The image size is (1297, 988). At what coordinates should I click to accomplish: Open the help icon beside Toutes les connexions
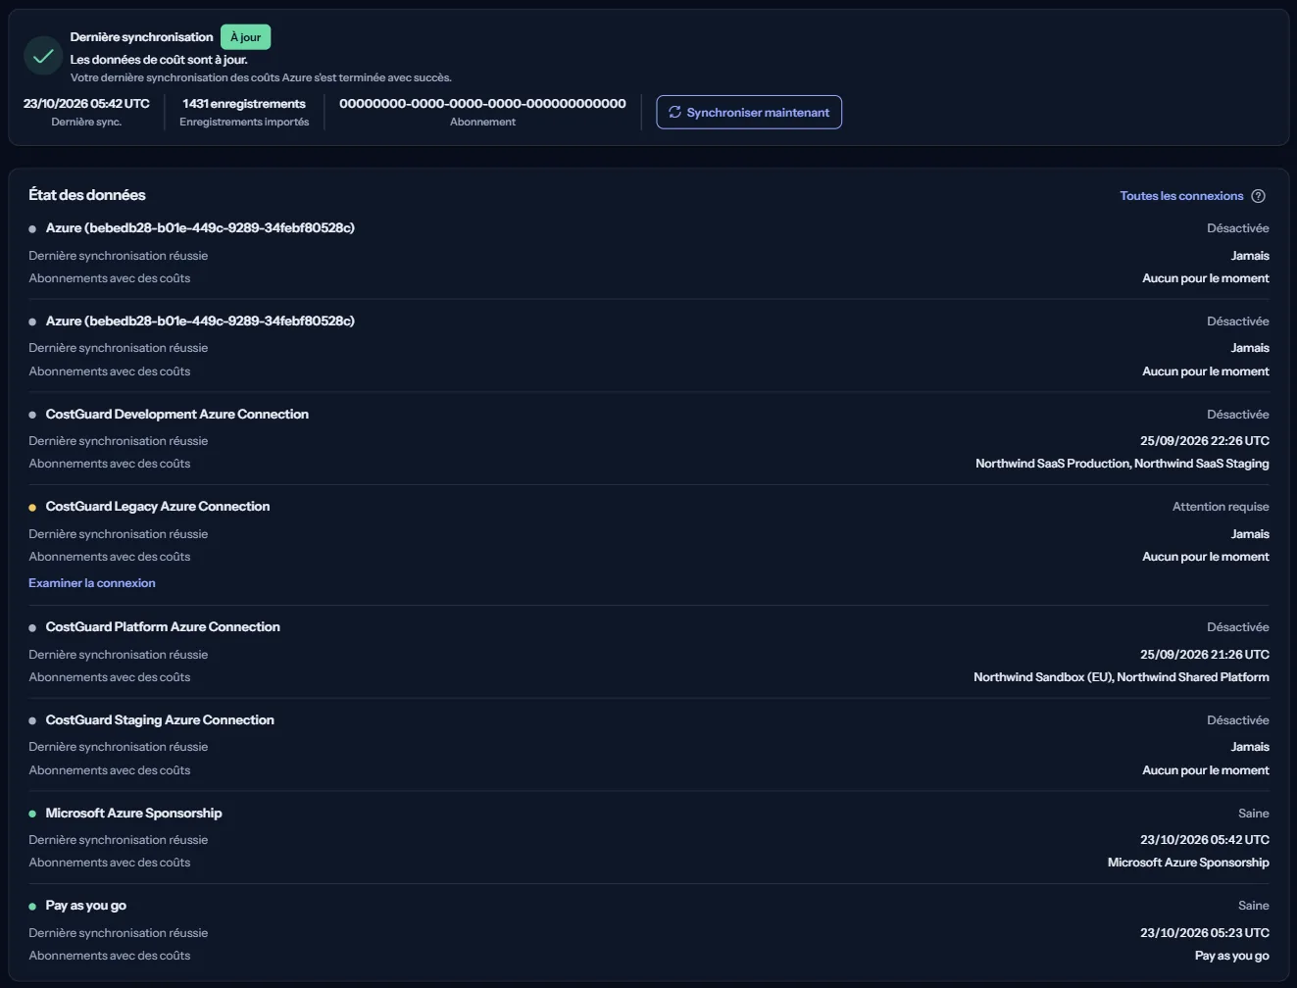[x=1259, y=196]
